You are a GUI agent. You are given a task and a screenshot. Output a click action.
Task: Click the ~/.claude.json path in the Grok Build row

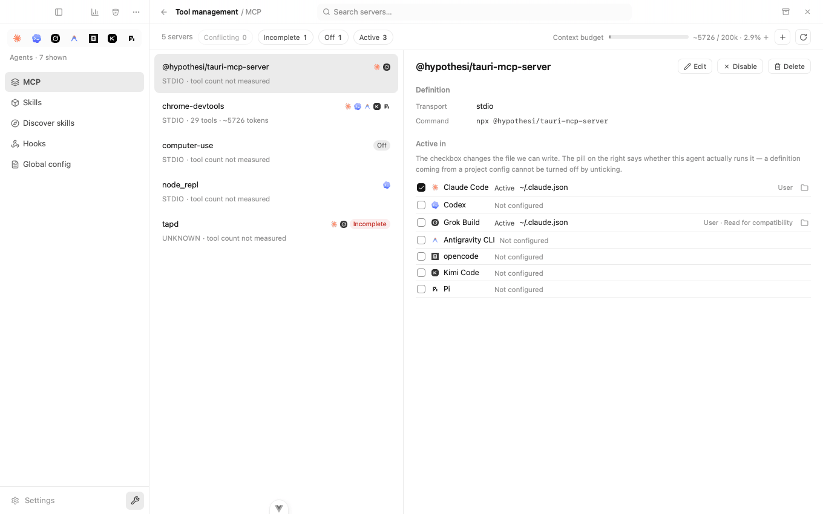coord(543,223)
